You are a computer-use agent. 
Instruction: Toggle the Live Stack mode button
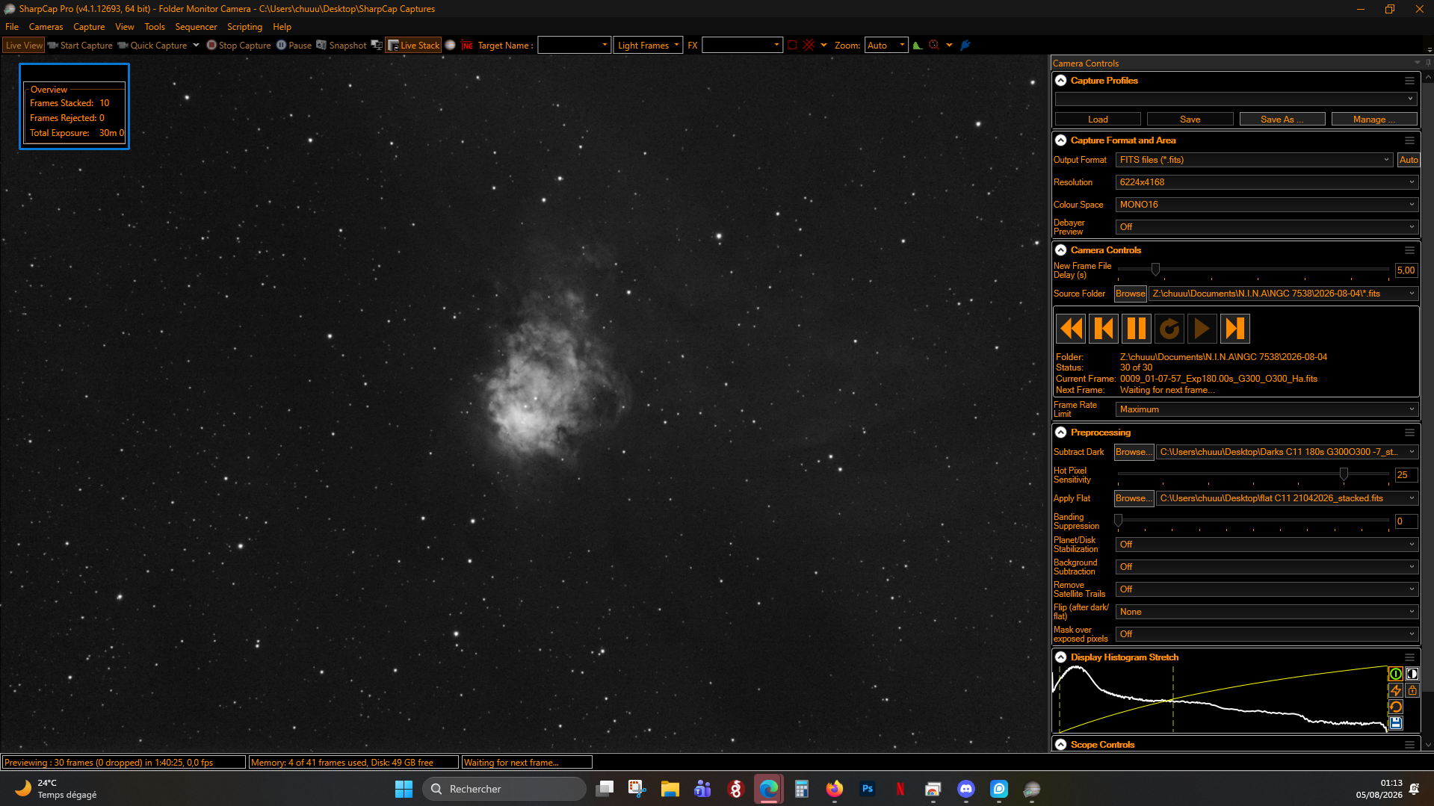point(413,46)
